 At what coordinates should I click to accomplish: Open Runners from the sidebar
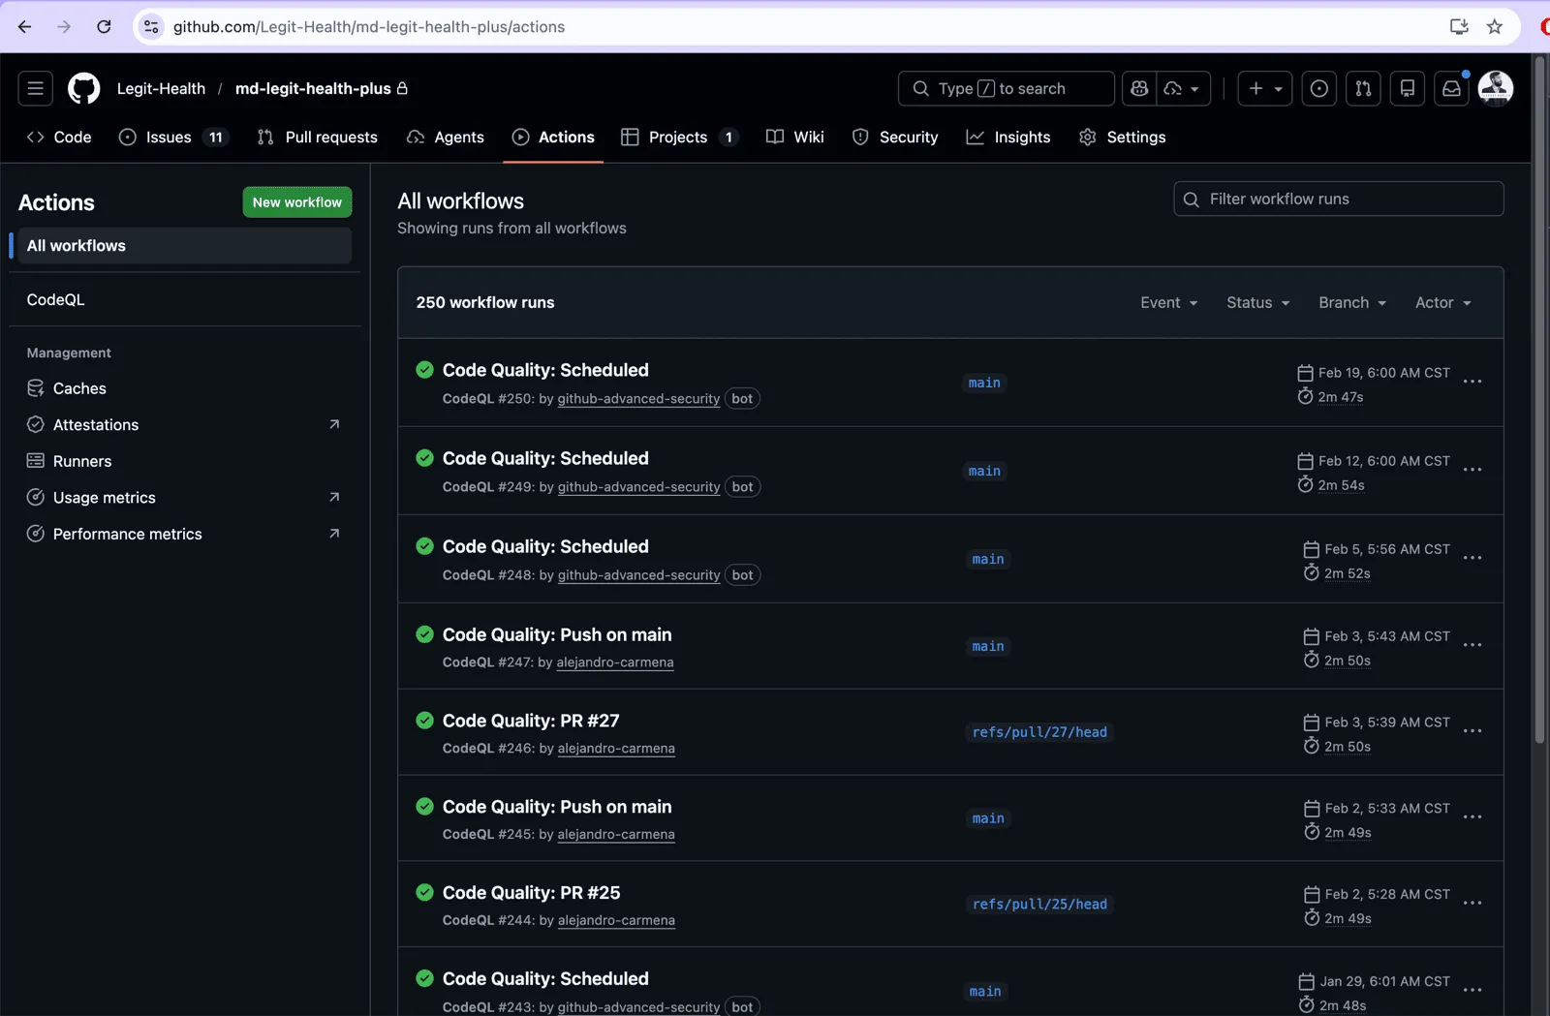click(x=82, y=461)
